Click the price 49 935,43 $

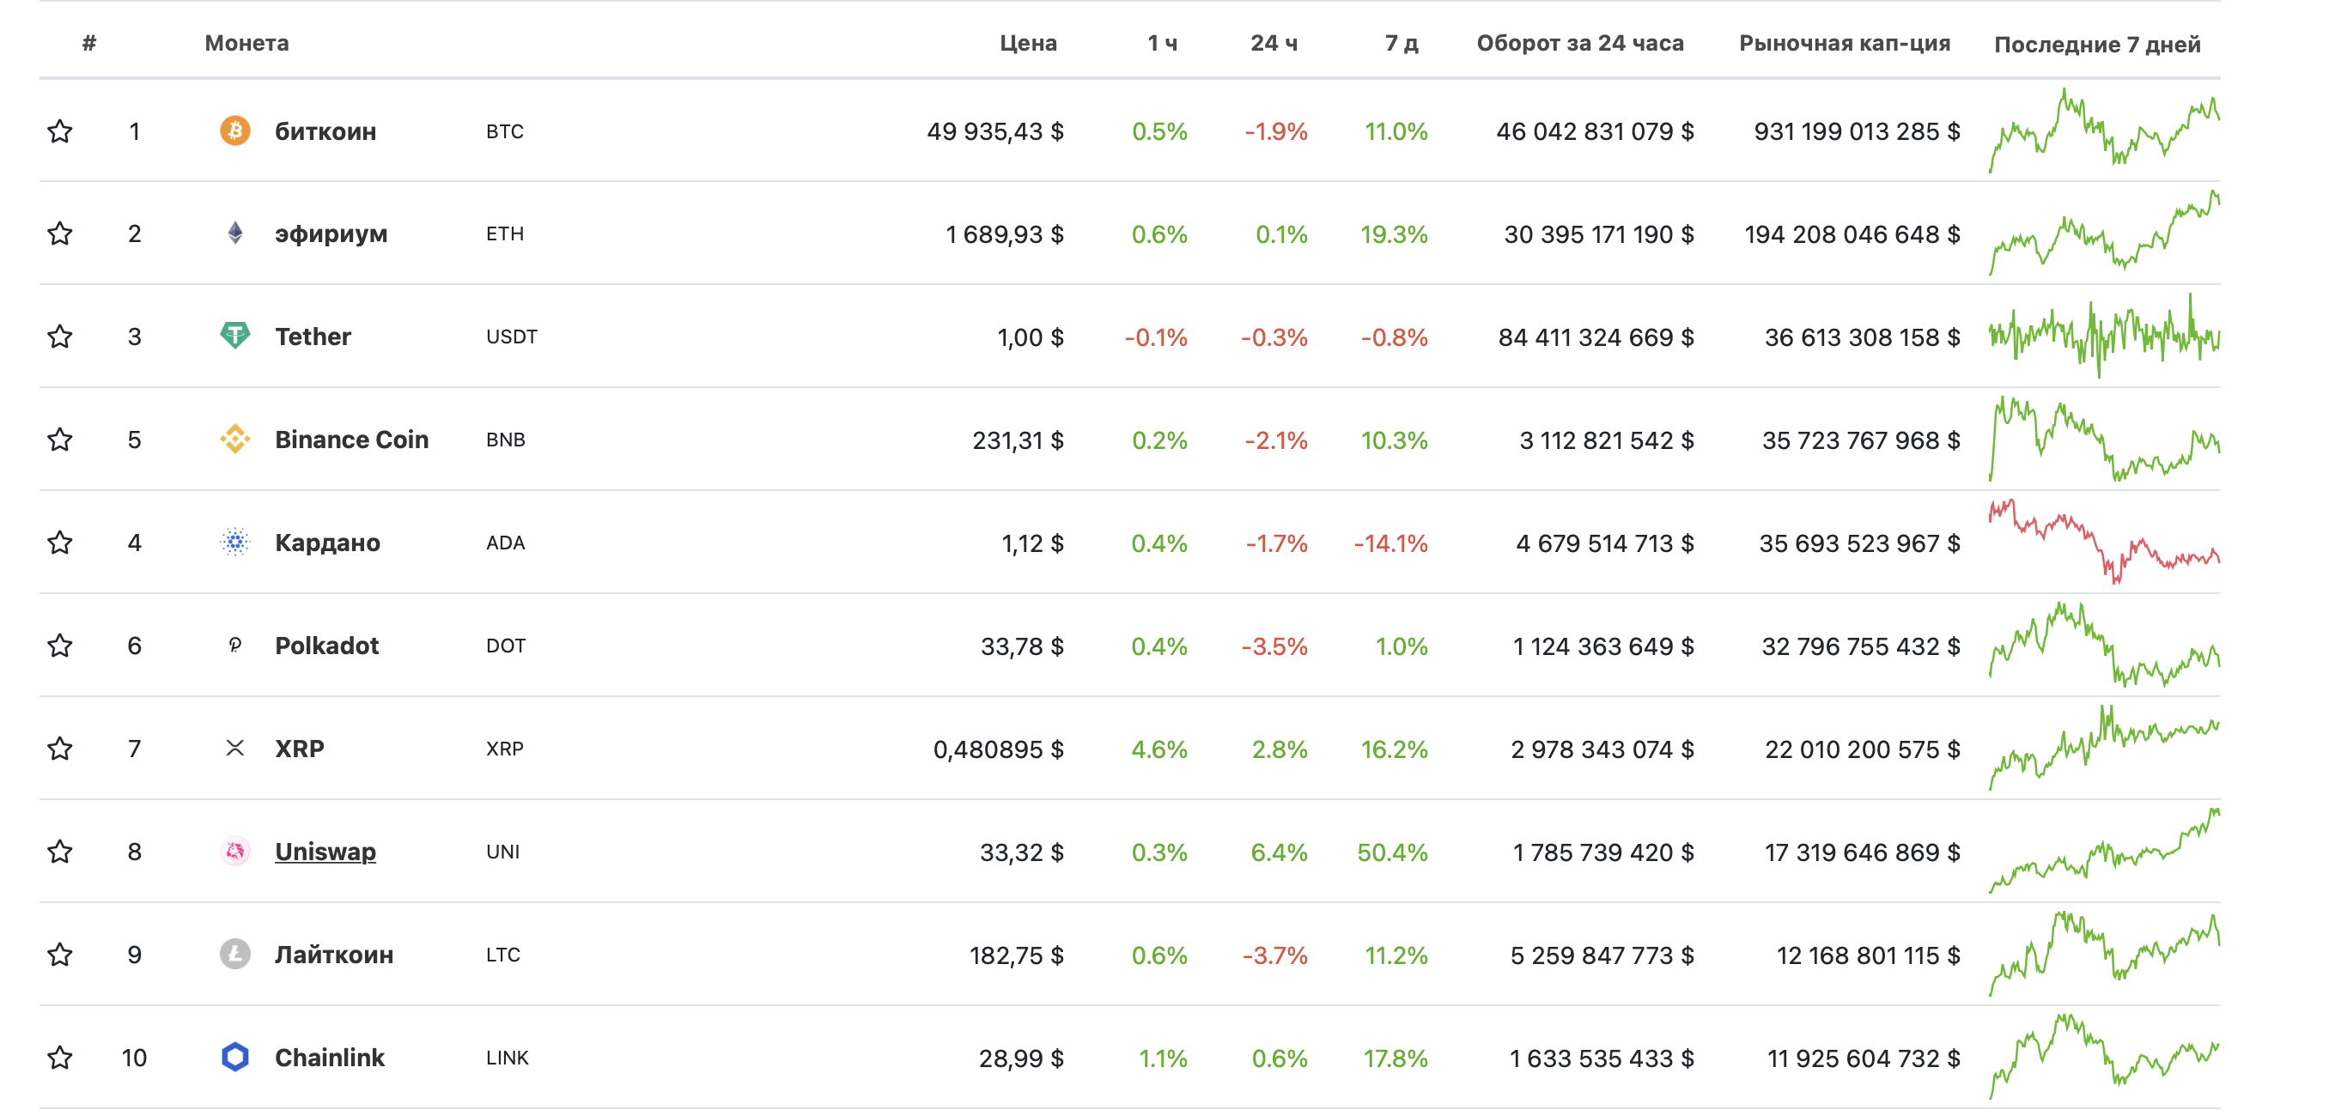point(994,132)
